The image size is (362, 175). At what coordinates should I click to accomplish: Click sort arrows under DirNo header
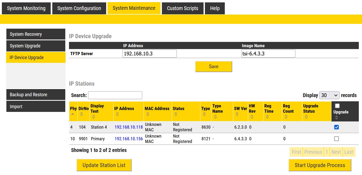[81, 114]
